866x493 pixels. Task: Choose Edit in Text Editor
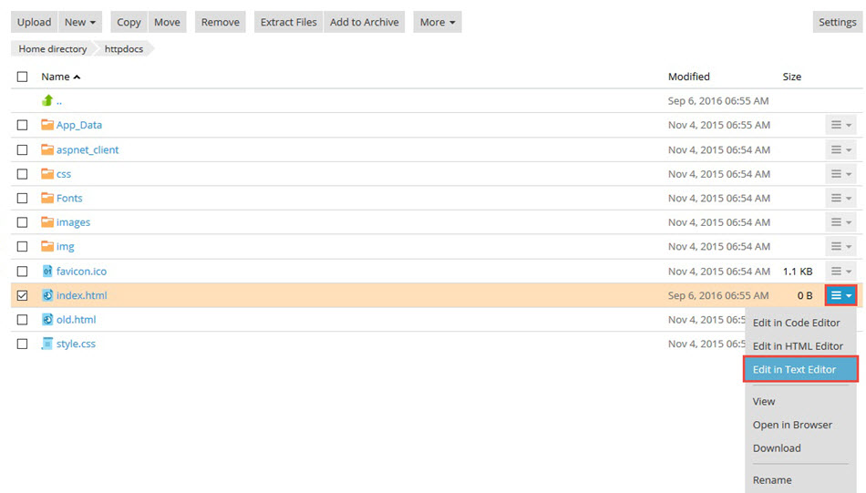pyautogui.click(x=800, y=369)
